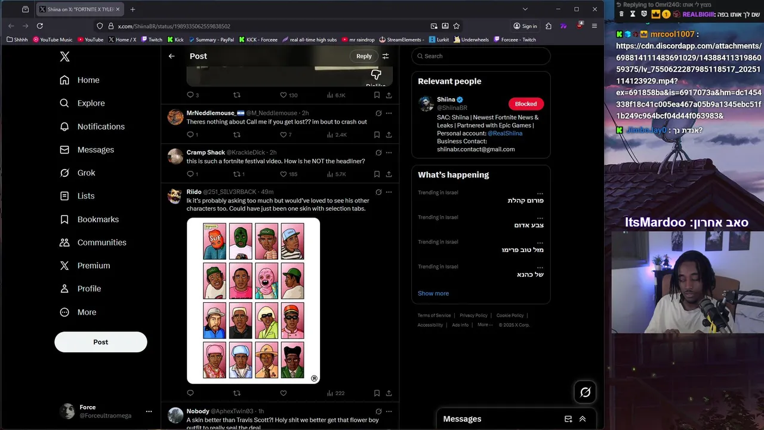
Task: Open Riido's character grid image
Action: coord(253,300)
